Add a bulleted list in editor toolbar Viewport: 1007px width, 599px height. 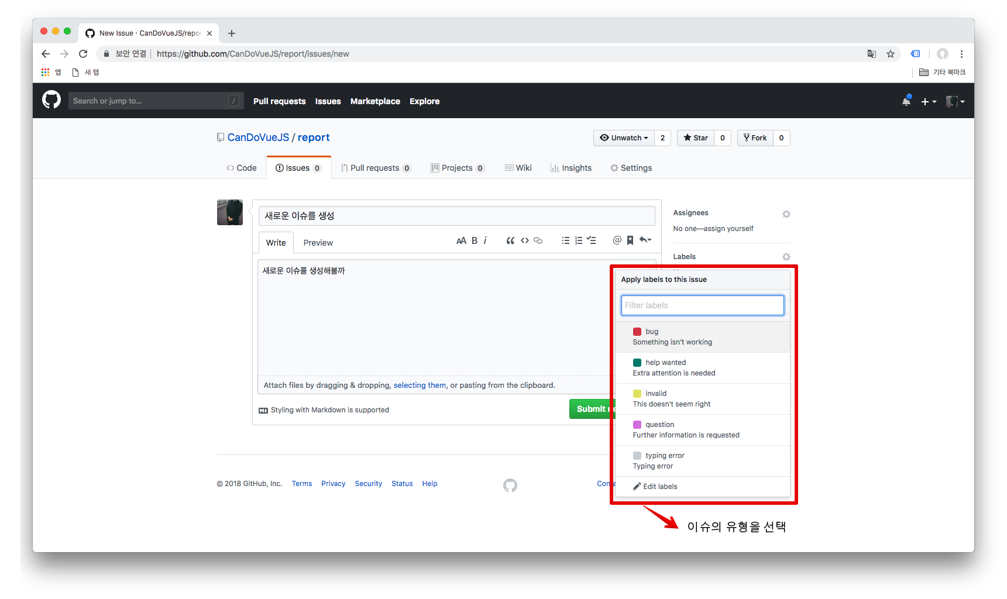click(x=565, y=240)
